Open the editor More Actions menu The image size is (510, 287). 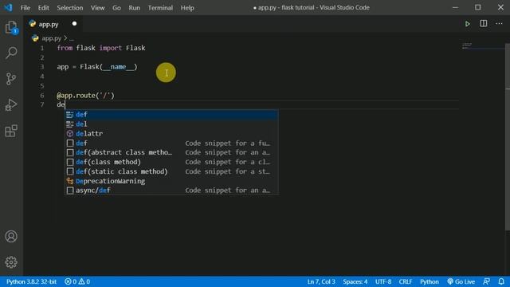tap(499, 23)
